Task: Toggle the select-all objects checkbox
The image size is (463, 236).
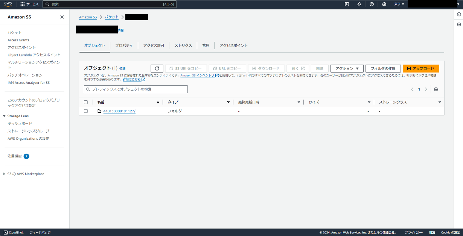Action: point(86,102)
